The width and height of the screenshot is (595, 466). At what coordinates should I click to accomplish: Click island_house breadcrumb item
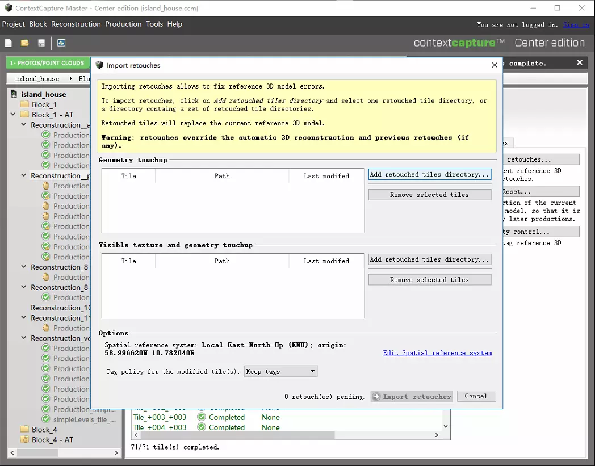(36, 78)
